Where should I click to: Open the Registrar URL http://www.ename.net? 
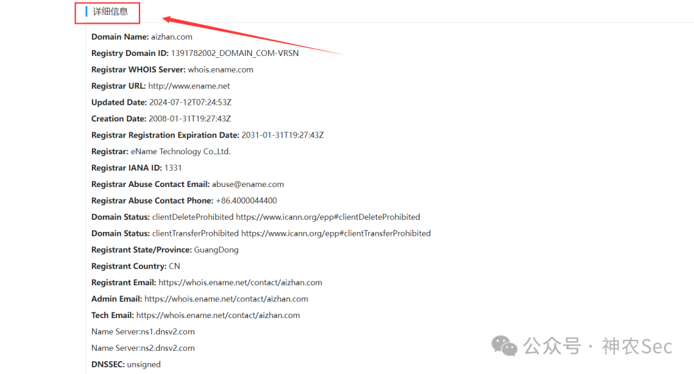(189, 86)
